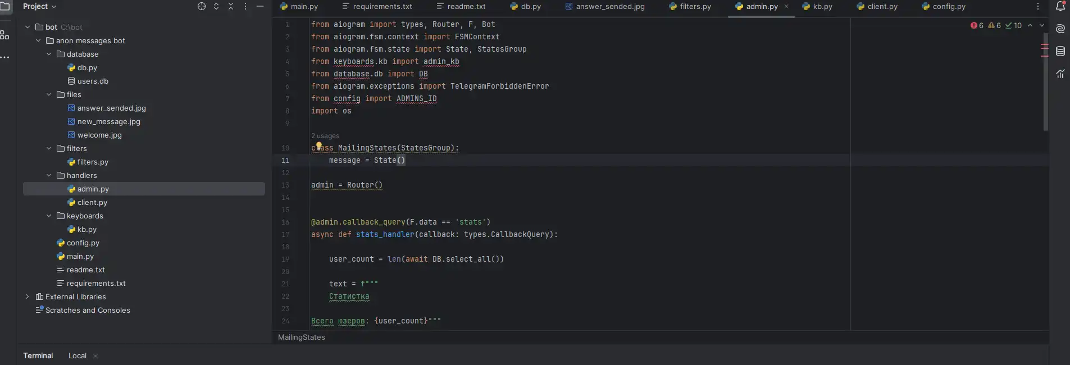Open the Notifications bell
This screenshot has width=1070, height=365.
coord(1060,6)
